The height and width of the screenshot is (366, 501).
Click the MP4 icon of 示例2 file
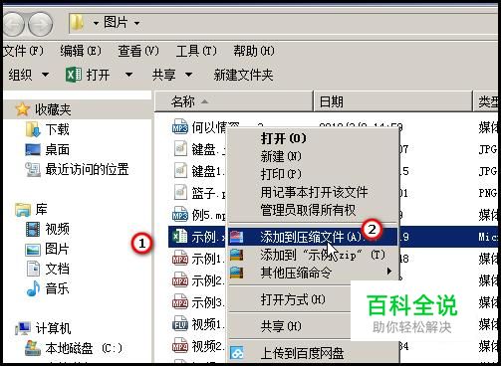180,280
